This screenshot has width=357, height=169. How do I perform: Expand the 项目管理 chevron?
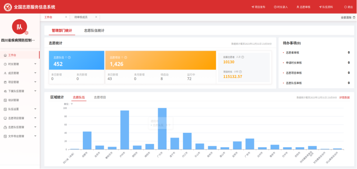coord(35,82)
